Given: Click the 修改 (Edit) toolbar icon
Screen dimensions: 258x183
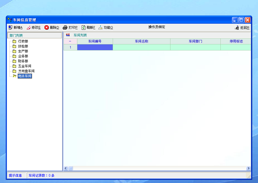Looking at the screenshot, I should pyautogui.click(x=28, y=28).
